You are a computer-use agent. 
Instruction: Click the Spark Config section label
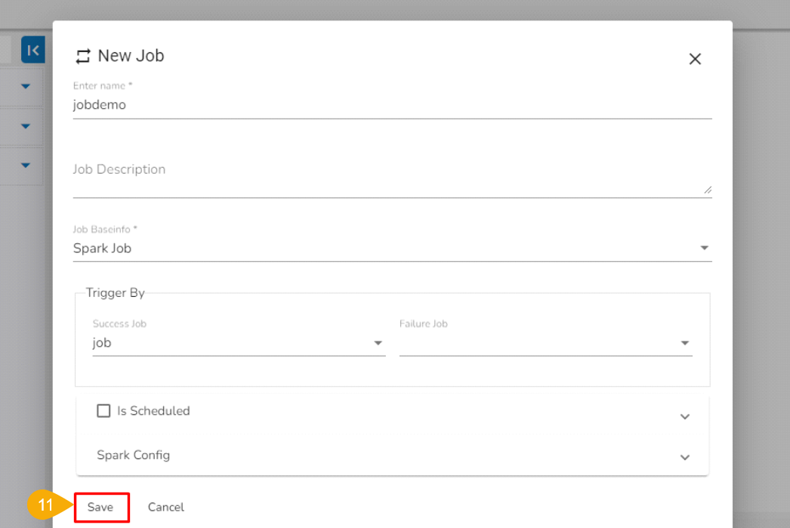[134, 455]
